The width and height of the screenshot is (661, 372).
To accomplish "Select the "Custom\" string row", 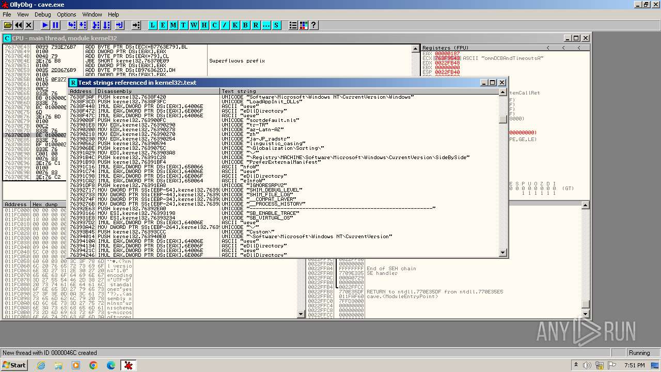I will point(284,232).
